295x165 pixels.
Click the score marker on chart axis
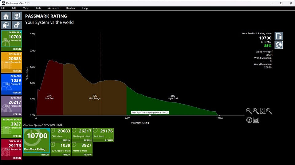coord(150,115)
